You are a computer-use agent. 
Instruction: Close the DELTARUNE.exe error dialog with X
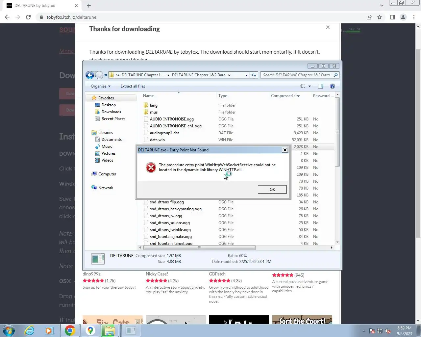[x=285, y=150]
